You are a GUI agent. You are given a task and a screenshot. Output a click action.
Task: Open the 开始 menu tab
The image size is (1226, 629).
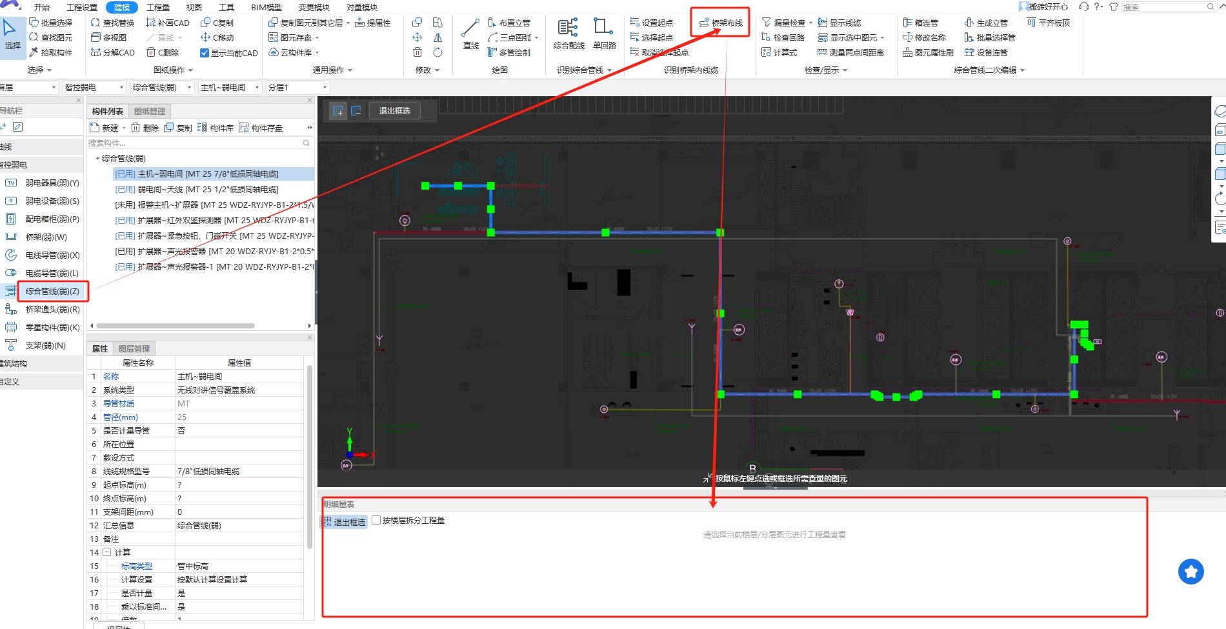pos(42,7)
